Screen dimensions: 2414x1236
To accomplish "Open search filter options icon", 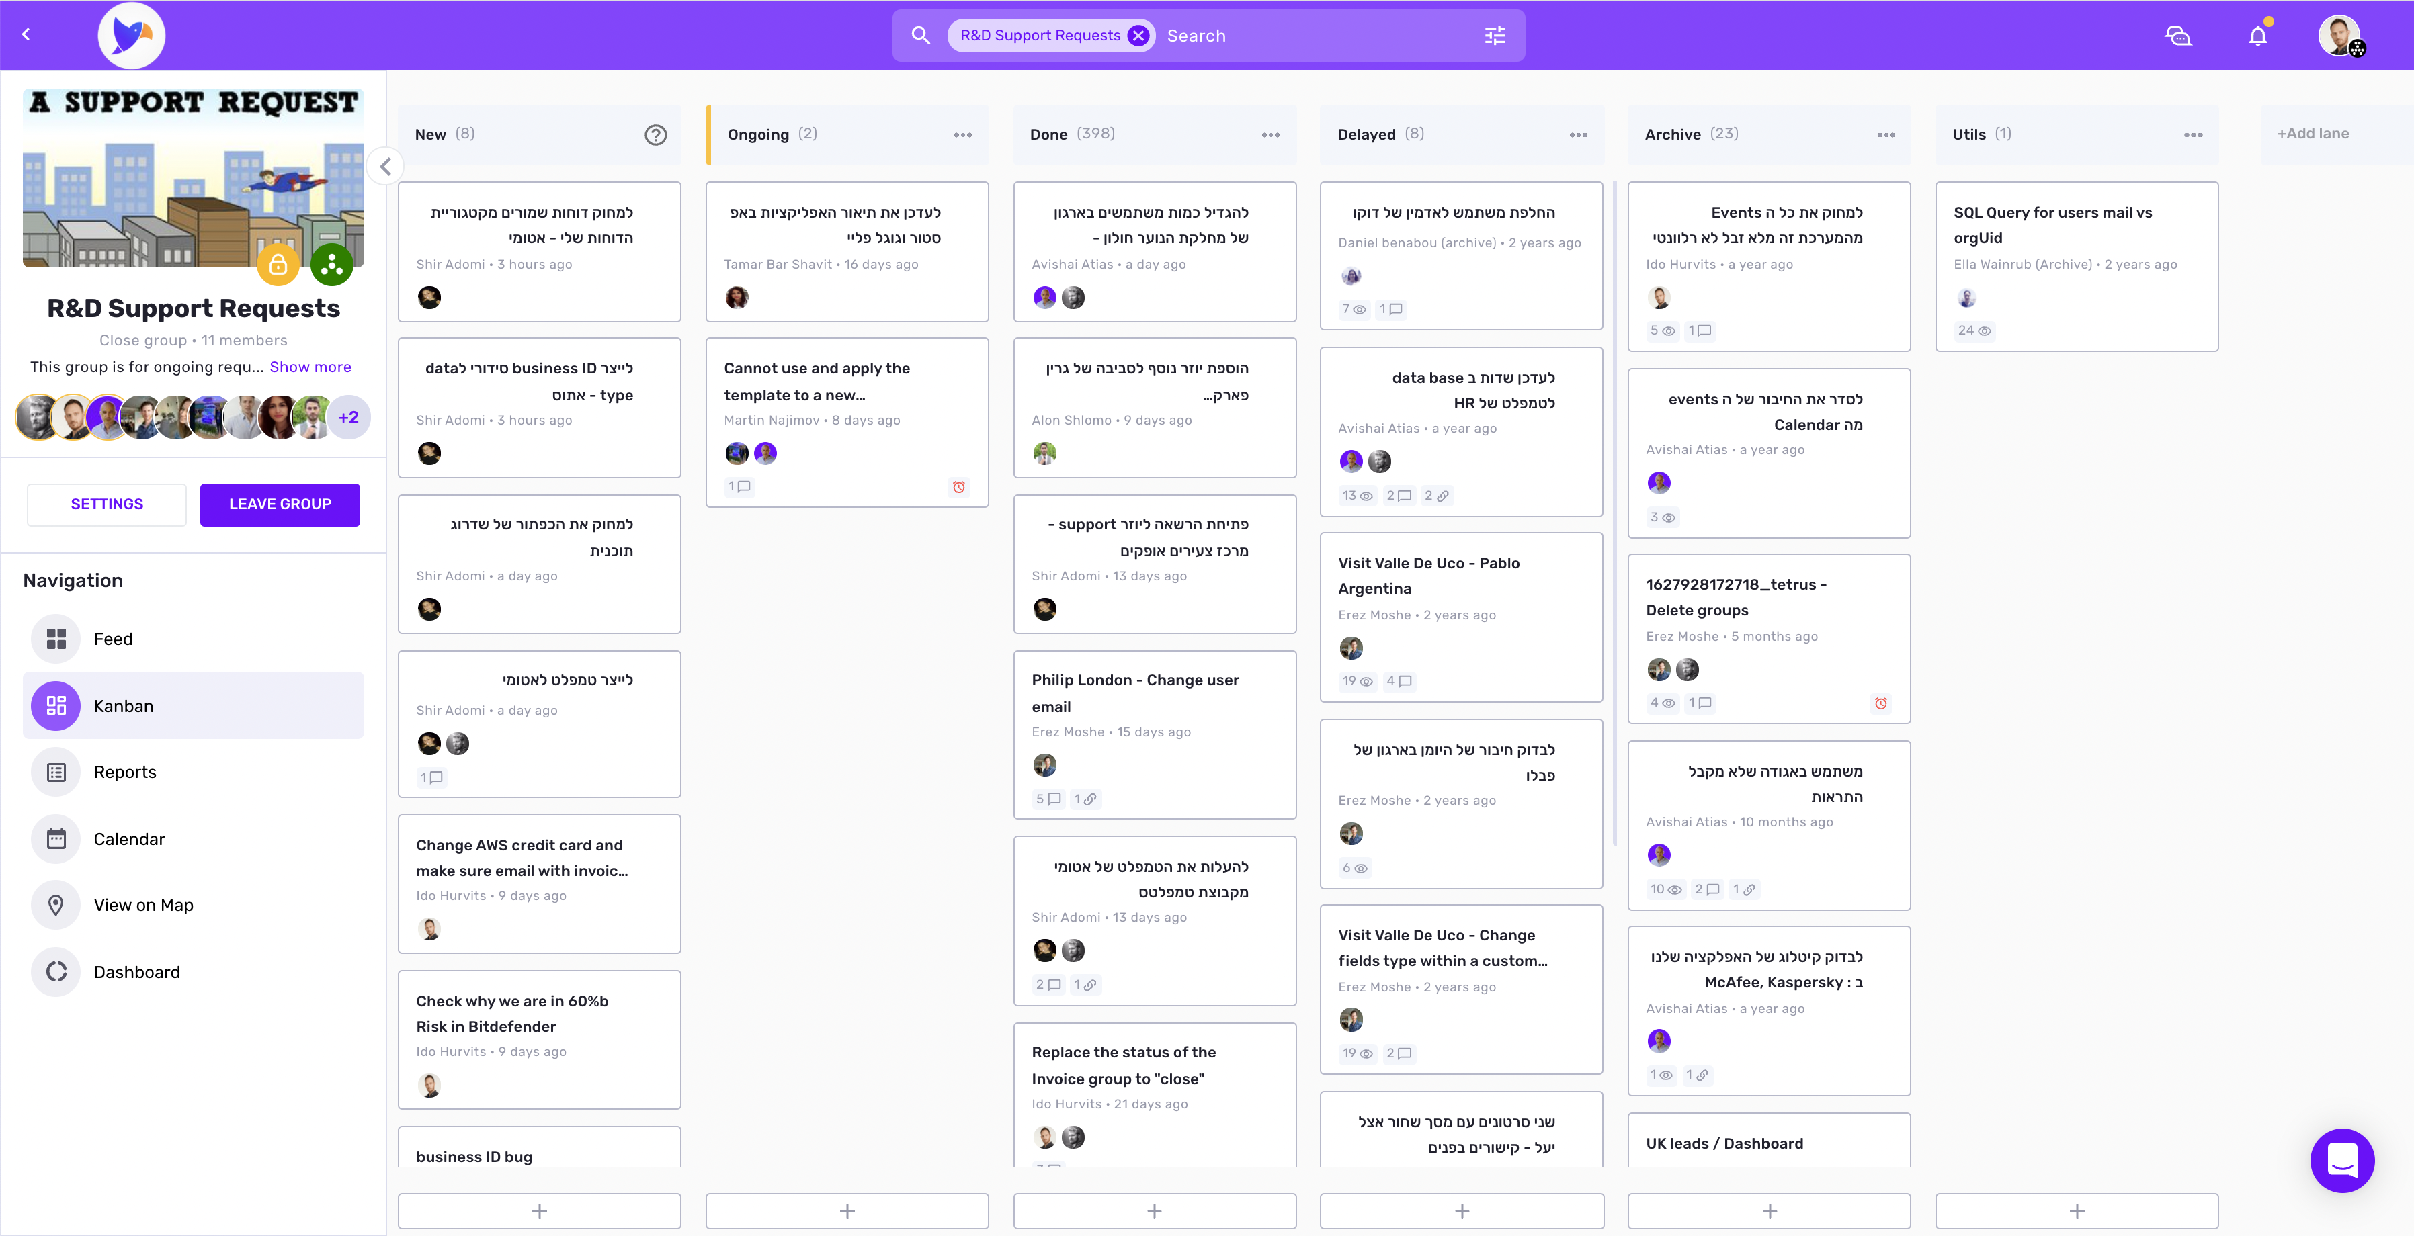I will (1495, 36).
